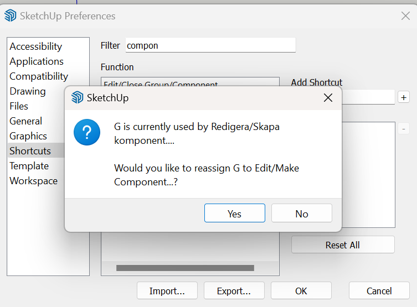The height and width of the screenshot is (307, 417).
Task: Click Yes to reassign G shortcut
Action: [x=235, y=214]
